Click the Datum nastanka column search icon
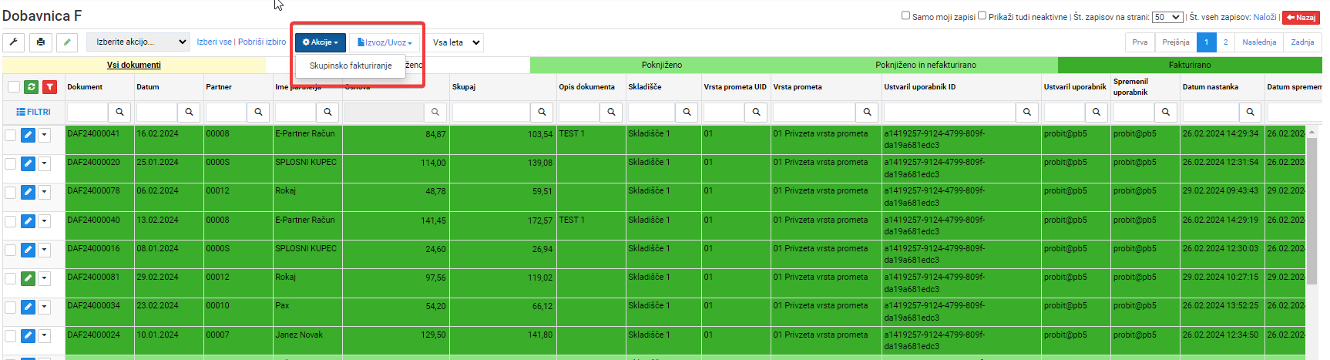This screenshot has width=1330, height=360. pos(1250,112)
